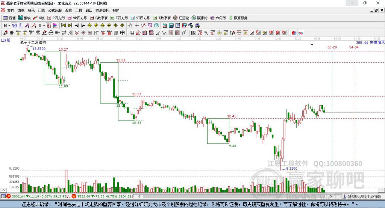Open the T数字表 tool
The width and height of the screenshot is (385, 208).
[x=162, y=18]
